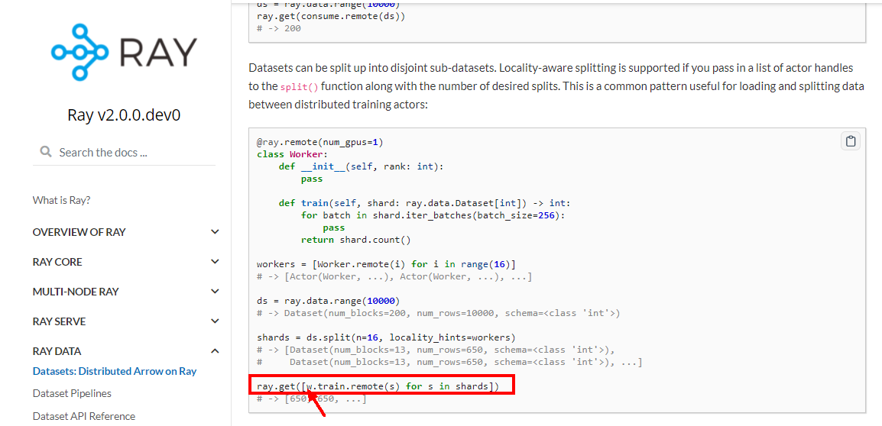882x426 pixels.
Task: Click the ray.get([w.train.remote(s) line
Action: click(378, 386)
